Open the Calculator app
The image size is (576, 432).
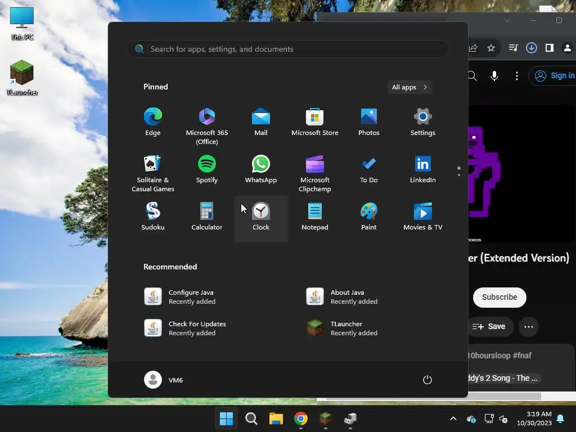207,217
